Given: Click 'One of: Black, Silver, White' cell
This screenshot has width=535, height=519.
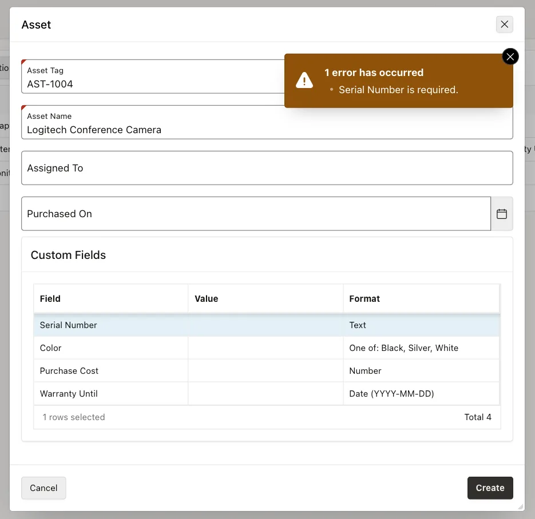Looking at the screenshot, I should (x=421, y=348).
